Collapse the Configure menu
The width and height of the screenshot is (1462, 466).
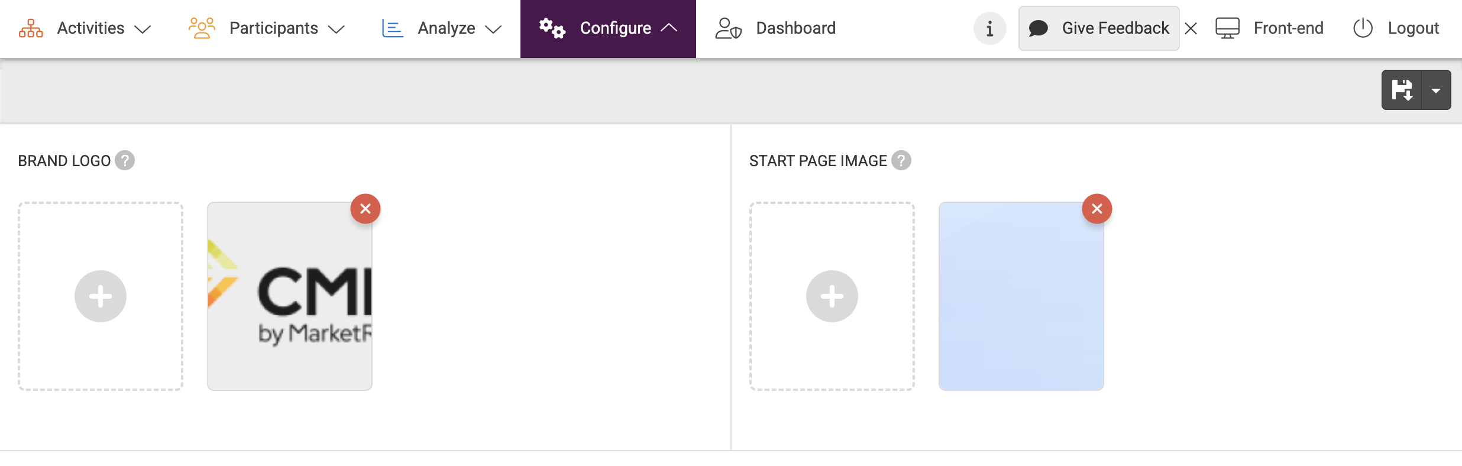pos(608,28)
